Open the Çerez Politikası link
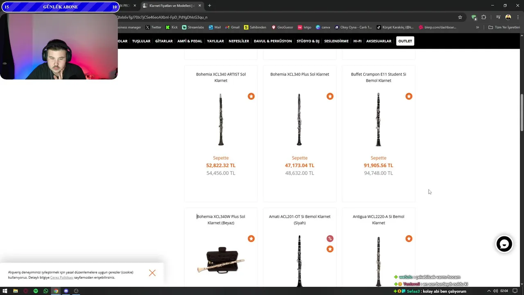 [x=62, y=277]
